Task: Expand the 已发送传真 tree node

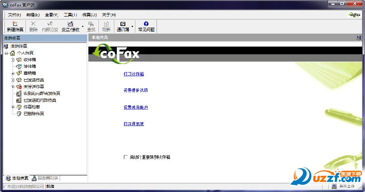Action: (13, 80)
